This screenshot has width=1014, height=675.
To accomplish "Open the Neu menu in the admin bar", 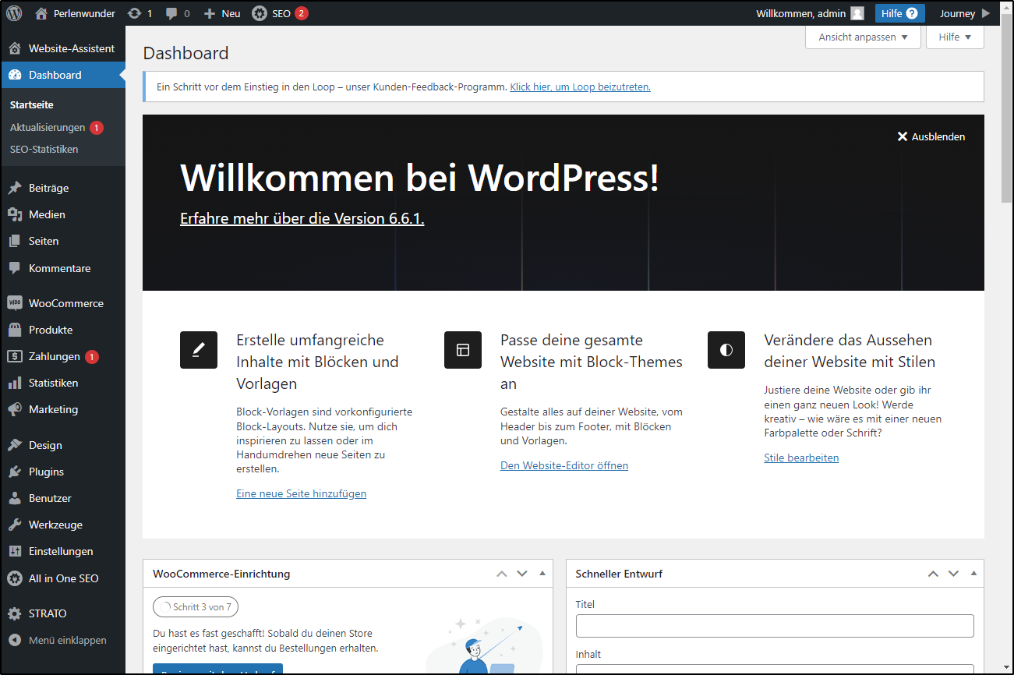I will click(221, 12).
